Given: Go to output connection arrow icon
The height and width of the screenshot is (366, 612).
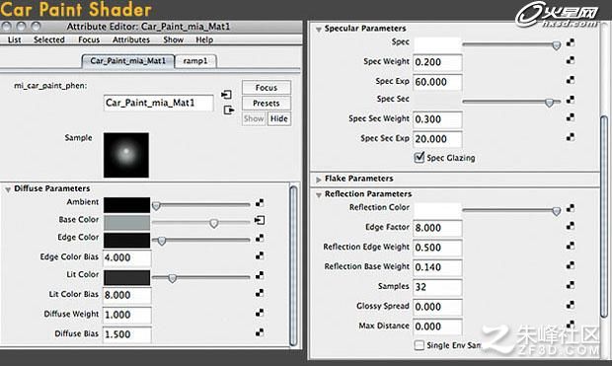Looking at the screenshot, I should click(x=229, y=110).
